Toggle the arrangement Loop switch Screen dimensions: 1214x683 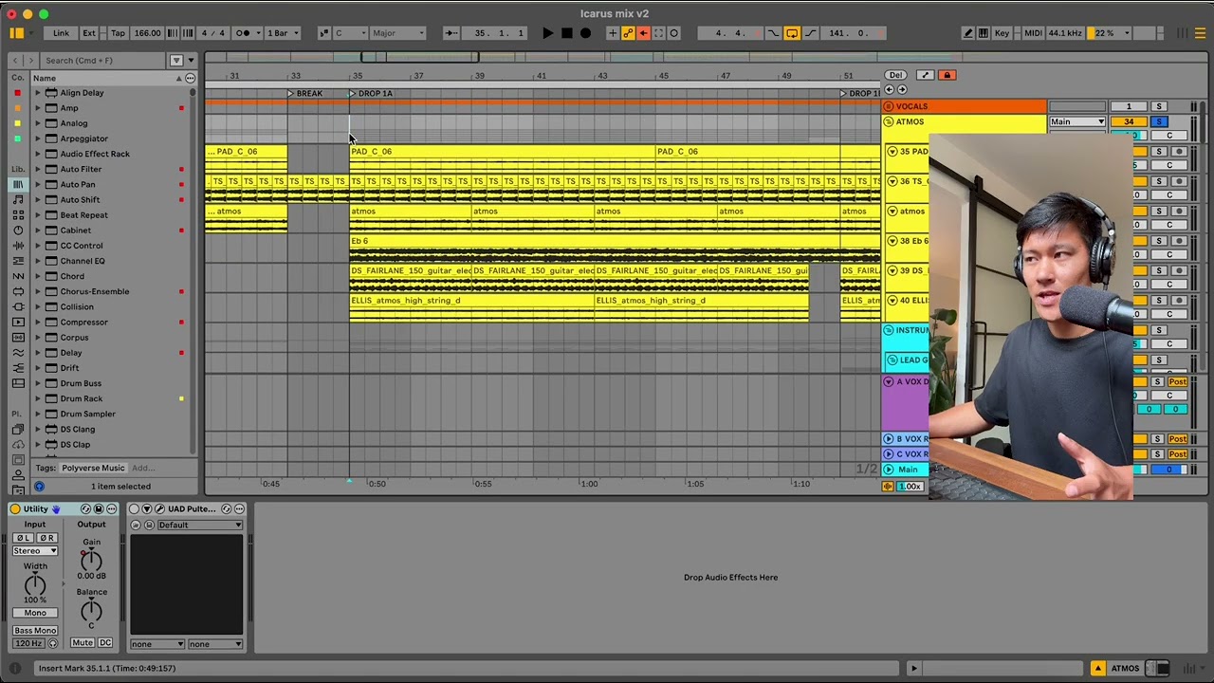click(x=792, y=33)
